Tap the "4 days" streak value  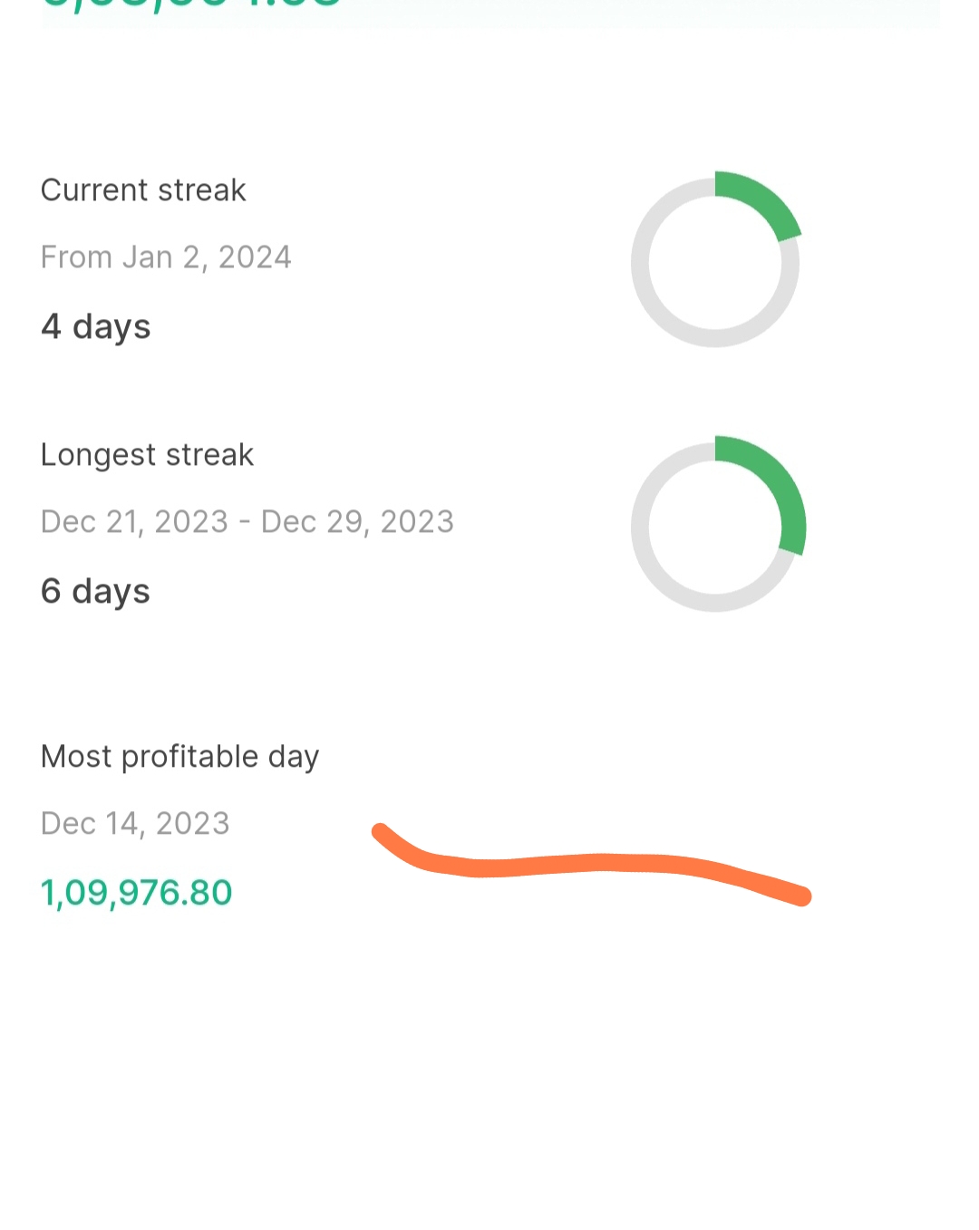pyautogui.click(x=95, y=326)
